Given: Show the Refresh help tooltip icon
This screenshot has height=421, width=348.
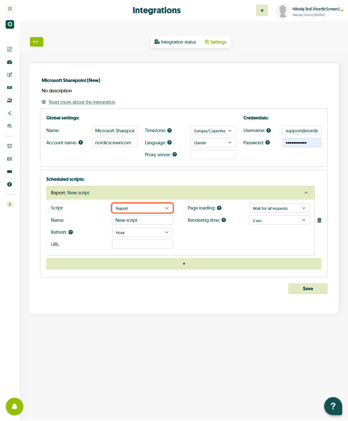Looking at the screenshot, I should 71,232.
